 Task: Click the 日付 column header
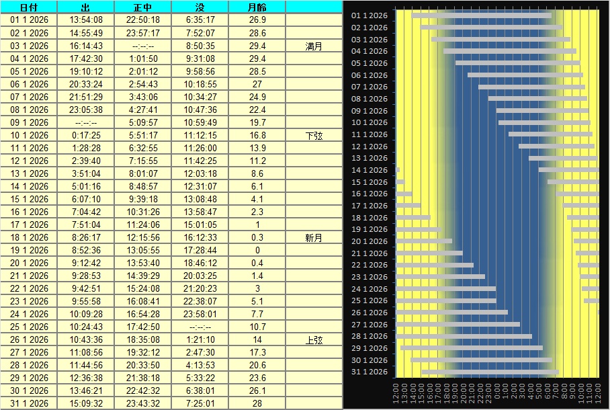(x=29, y=7)
